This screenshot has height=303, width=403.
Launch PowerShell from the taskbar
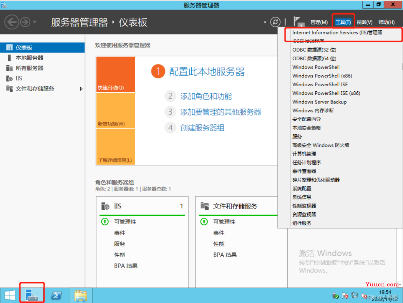(56, 295)
